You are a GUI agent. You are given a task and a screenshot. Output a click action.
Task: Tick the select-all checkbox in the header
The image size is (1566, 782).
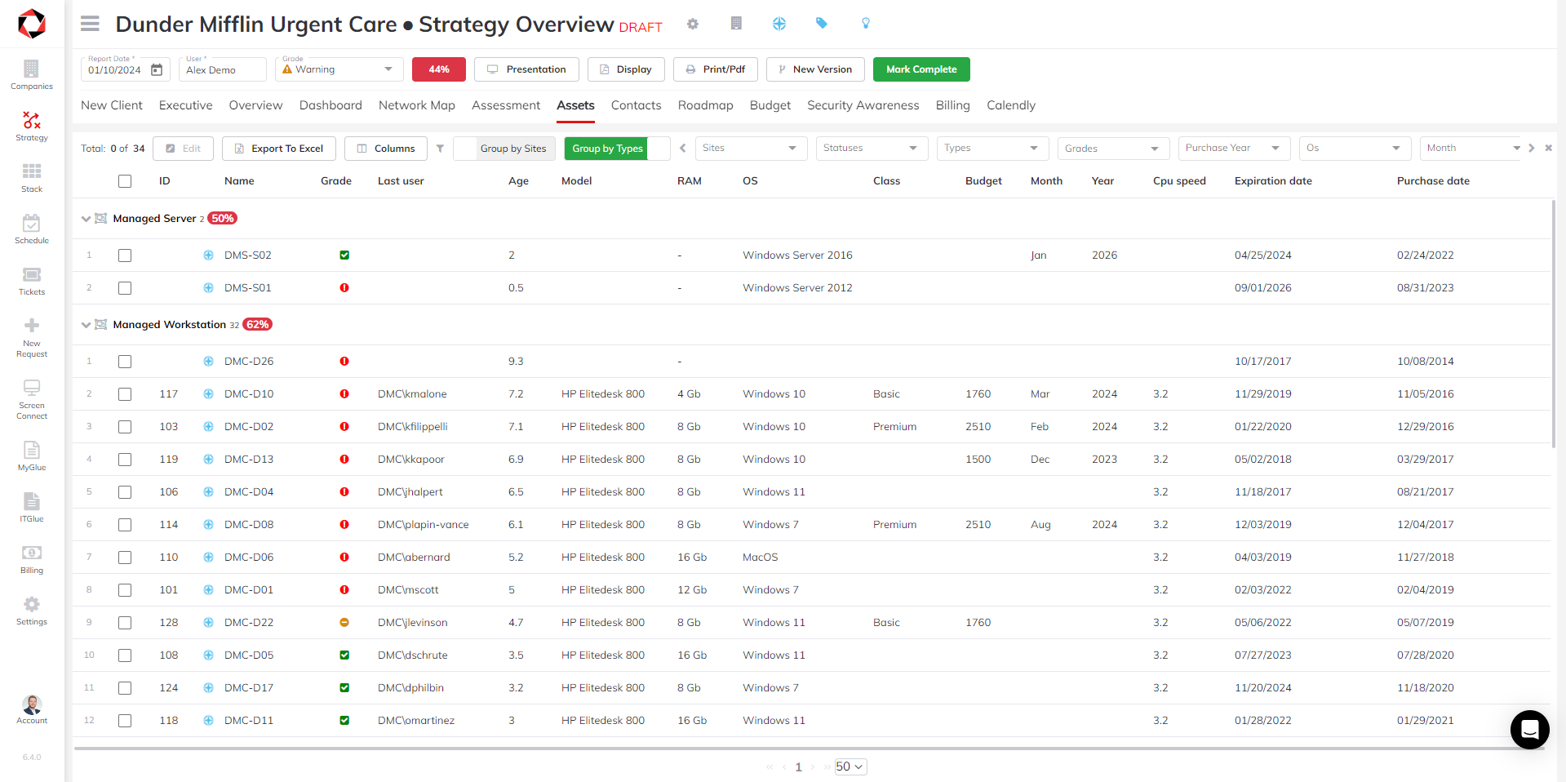(125, 181)
